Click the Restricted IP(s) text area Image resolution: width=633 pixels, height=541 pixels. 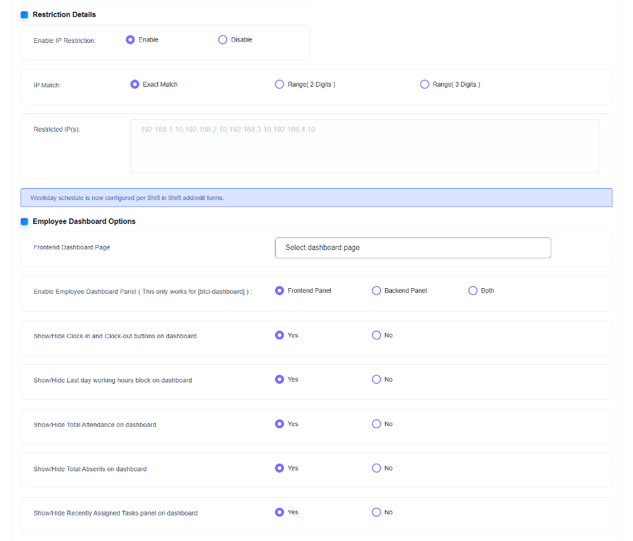pos(365,146)
